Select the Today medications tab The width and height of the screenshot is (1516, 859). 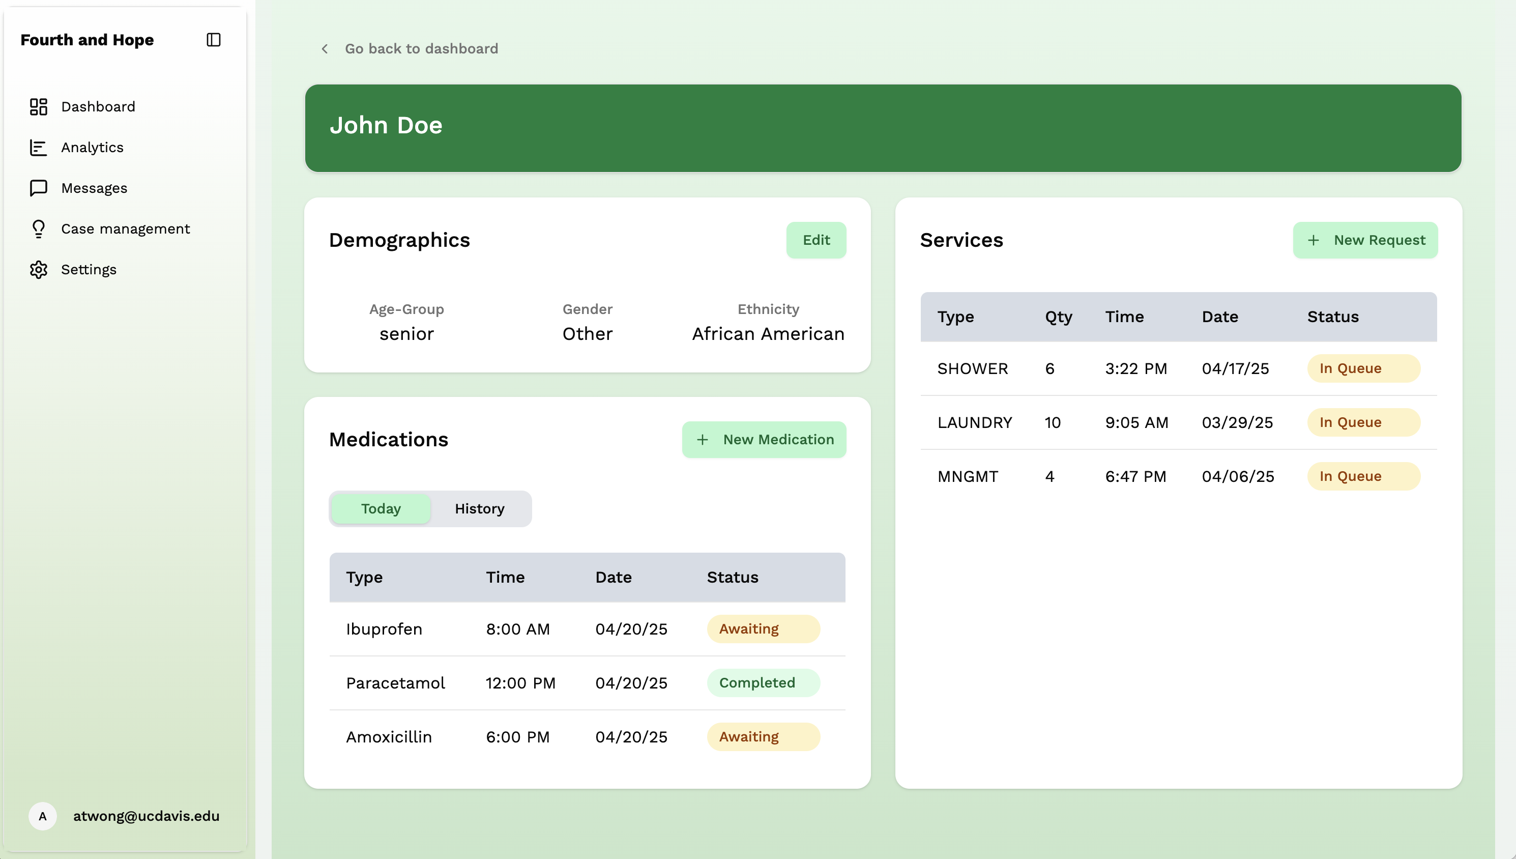(x=381, y=508)
